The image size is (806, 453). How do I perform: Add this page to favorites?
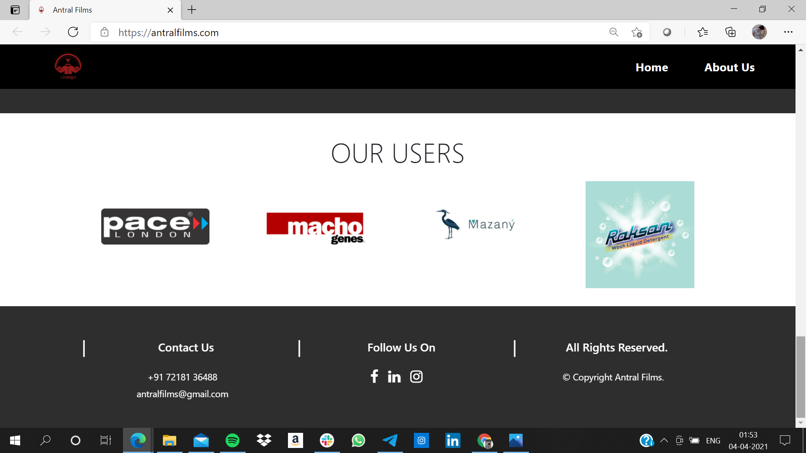click(x=636, y=32)
